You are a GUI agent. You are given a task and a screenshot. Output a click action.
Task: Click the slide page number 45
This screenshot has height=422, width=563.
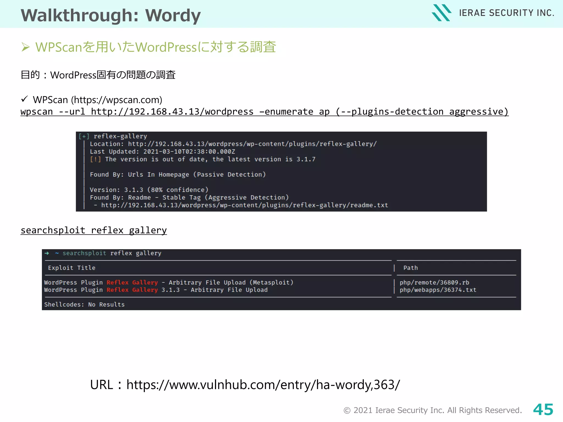click(x=543, y=410)
